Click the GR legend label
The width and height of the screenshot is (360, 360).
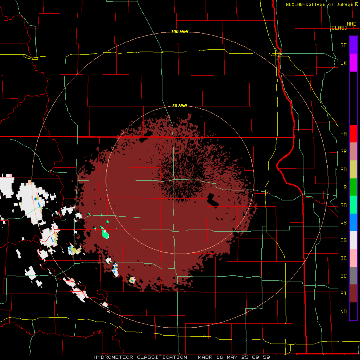pos(343,152)
